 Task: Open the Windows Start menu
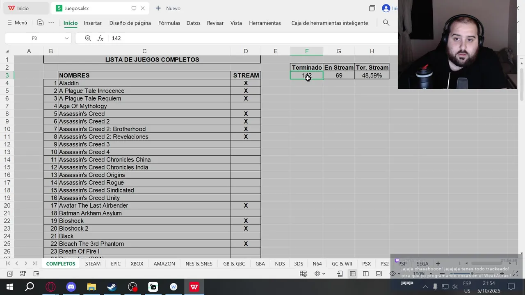coord(9,287)
